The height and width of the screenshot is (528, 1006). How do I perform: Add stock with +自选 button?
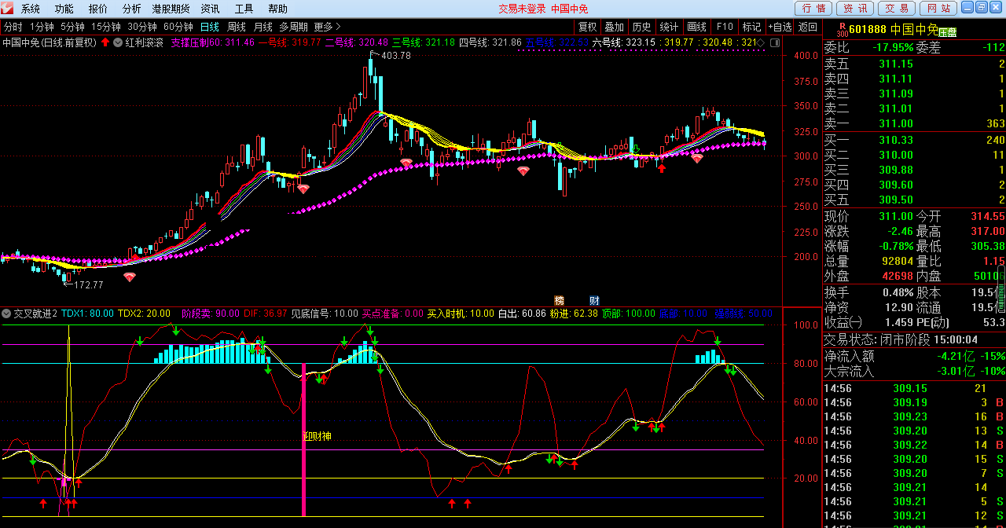[780, 27]
